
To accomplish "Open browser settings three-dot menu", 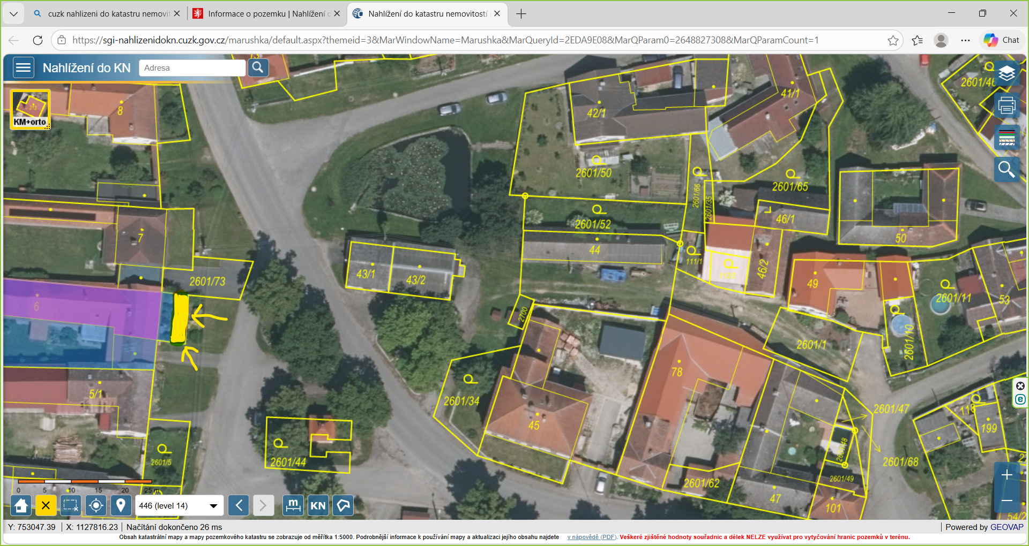I will (965, 40).
